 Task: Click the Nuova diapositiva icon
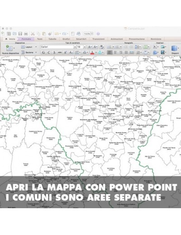coord(10,48)
